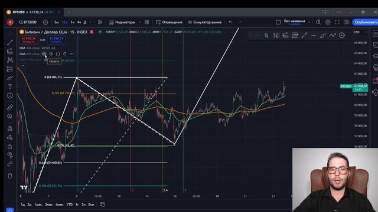
Task: Click the BTCUSD price label on scale
Action: coord(346,87)
